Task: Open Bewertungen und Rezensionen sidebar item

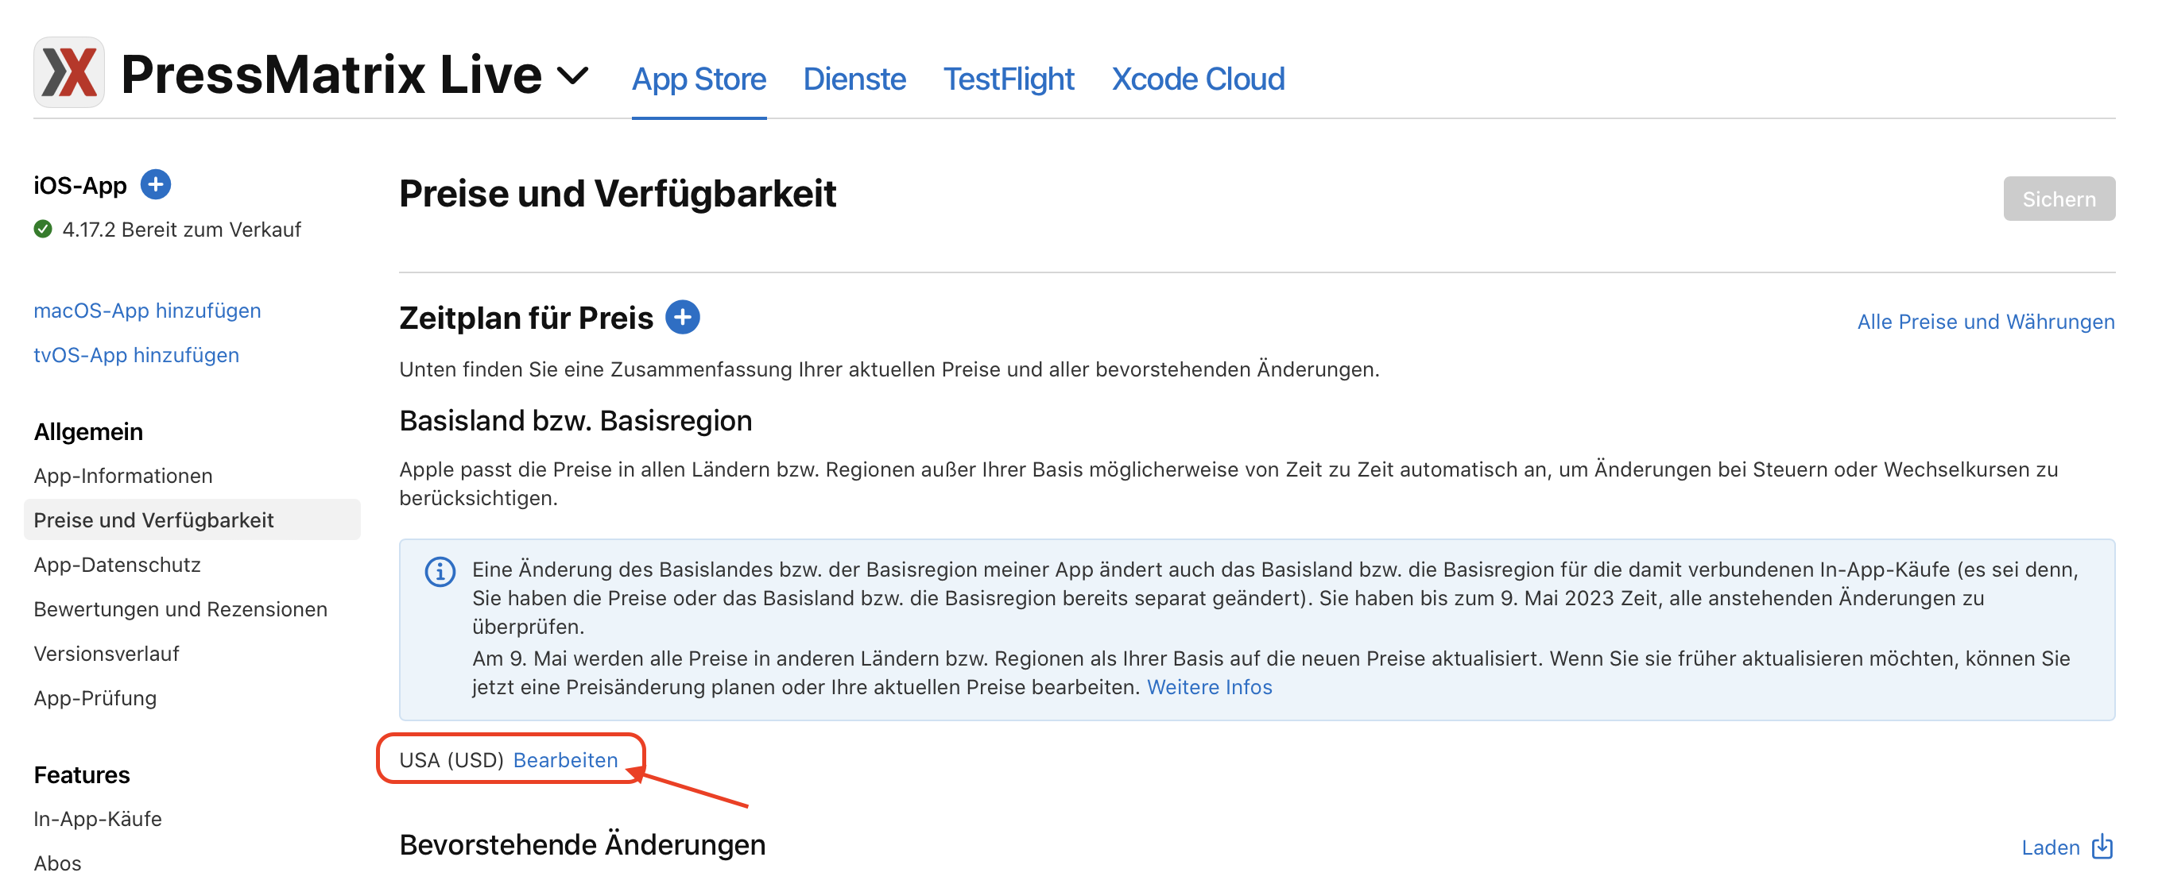Action: click(180, 608)
